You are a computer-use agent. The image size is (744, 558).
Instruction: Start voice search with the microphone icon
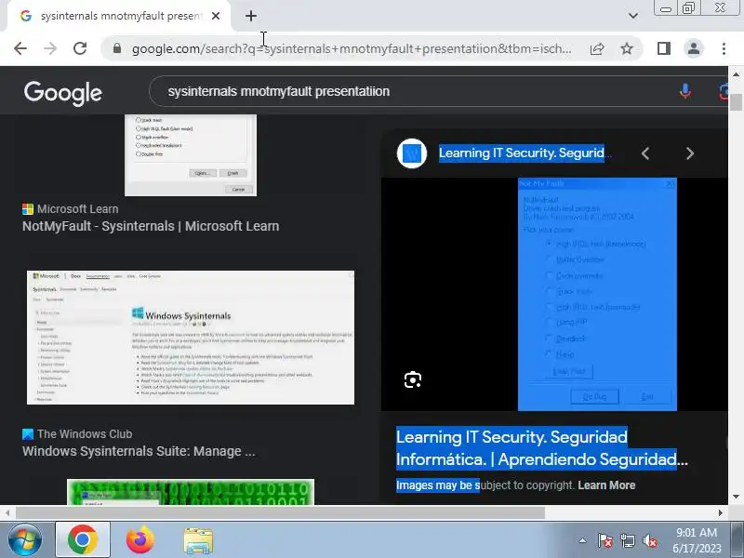tap(684, 90)
